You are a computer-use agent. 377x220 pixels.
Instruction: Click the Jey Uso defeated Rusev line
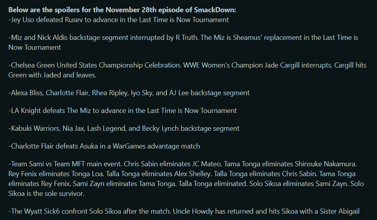[119, 20]
